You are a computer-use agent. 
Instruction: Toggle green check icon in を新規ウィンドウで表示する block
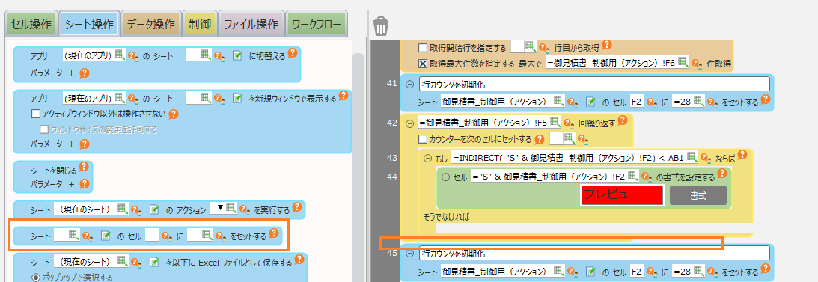pos(237,98)
